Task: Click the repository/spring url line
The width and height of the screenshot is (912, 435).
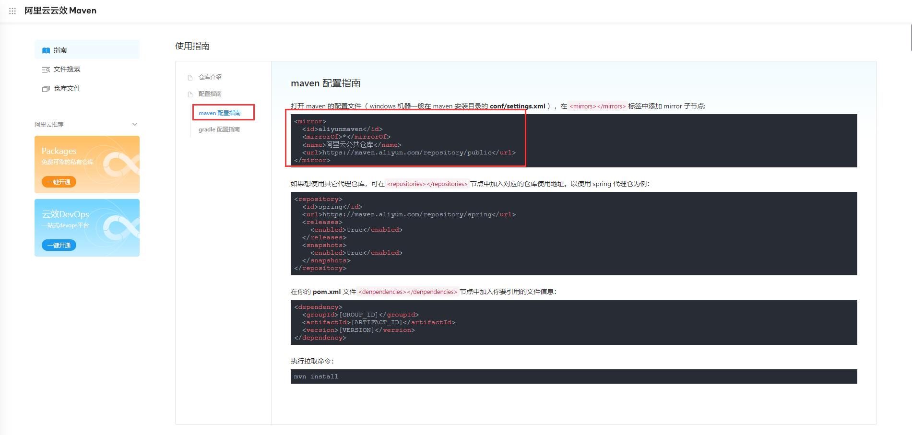Action: tap(409, 214)
